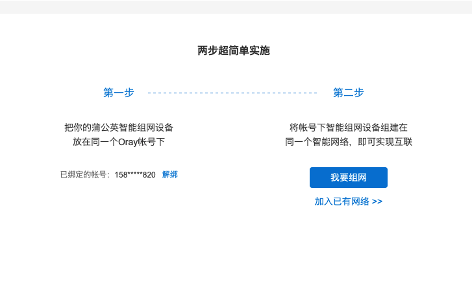Click the text 将帐号下智能组网设备组建在
Image resolution: width=472 pixels, height=289 pixels.
tap(349, 127)
